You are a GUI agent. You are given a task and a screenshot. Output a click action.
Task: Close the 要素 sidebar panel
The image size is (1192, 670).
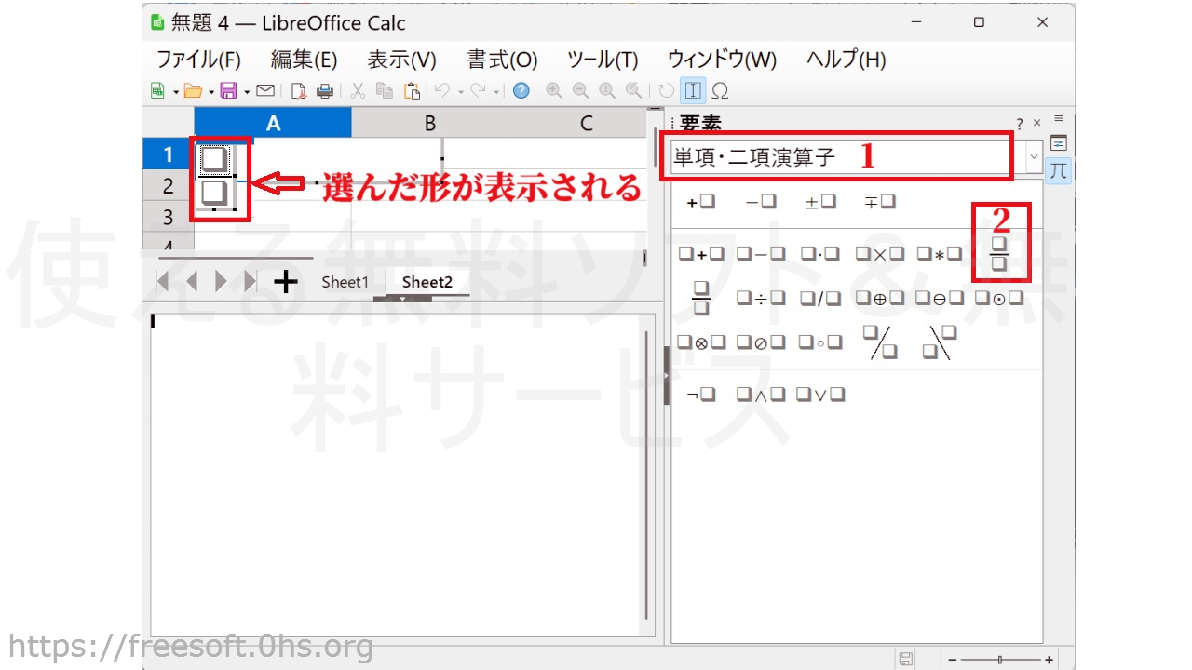click(1037, 123)
